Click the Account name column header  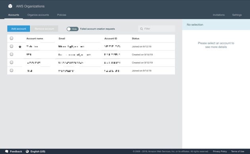tap(35, 38)
